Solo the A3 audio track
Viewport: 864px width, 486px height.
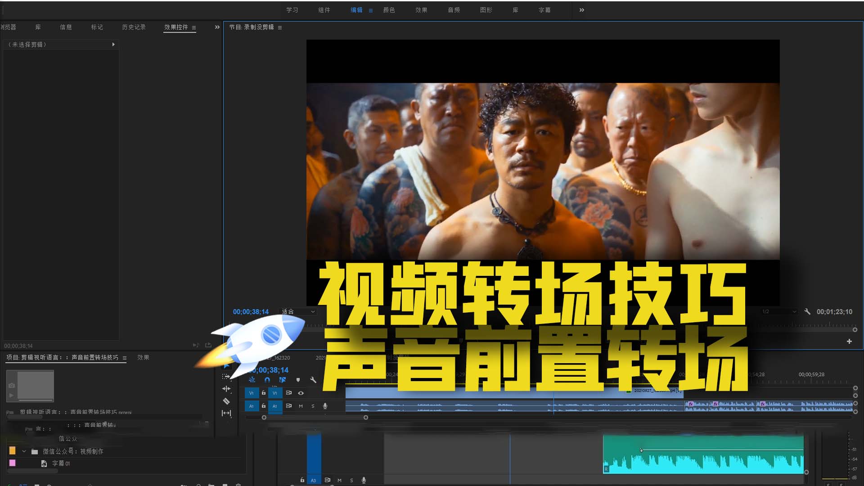coord(352,480)
